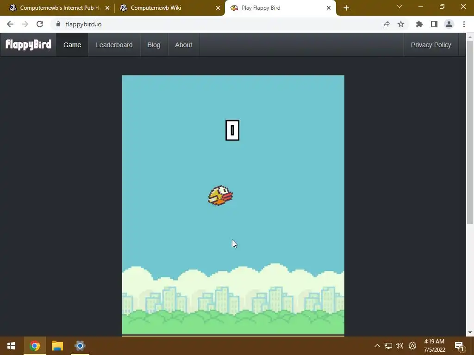474x355 pixels.
Task: Go to the Blog page
Action: pos(154,45)
